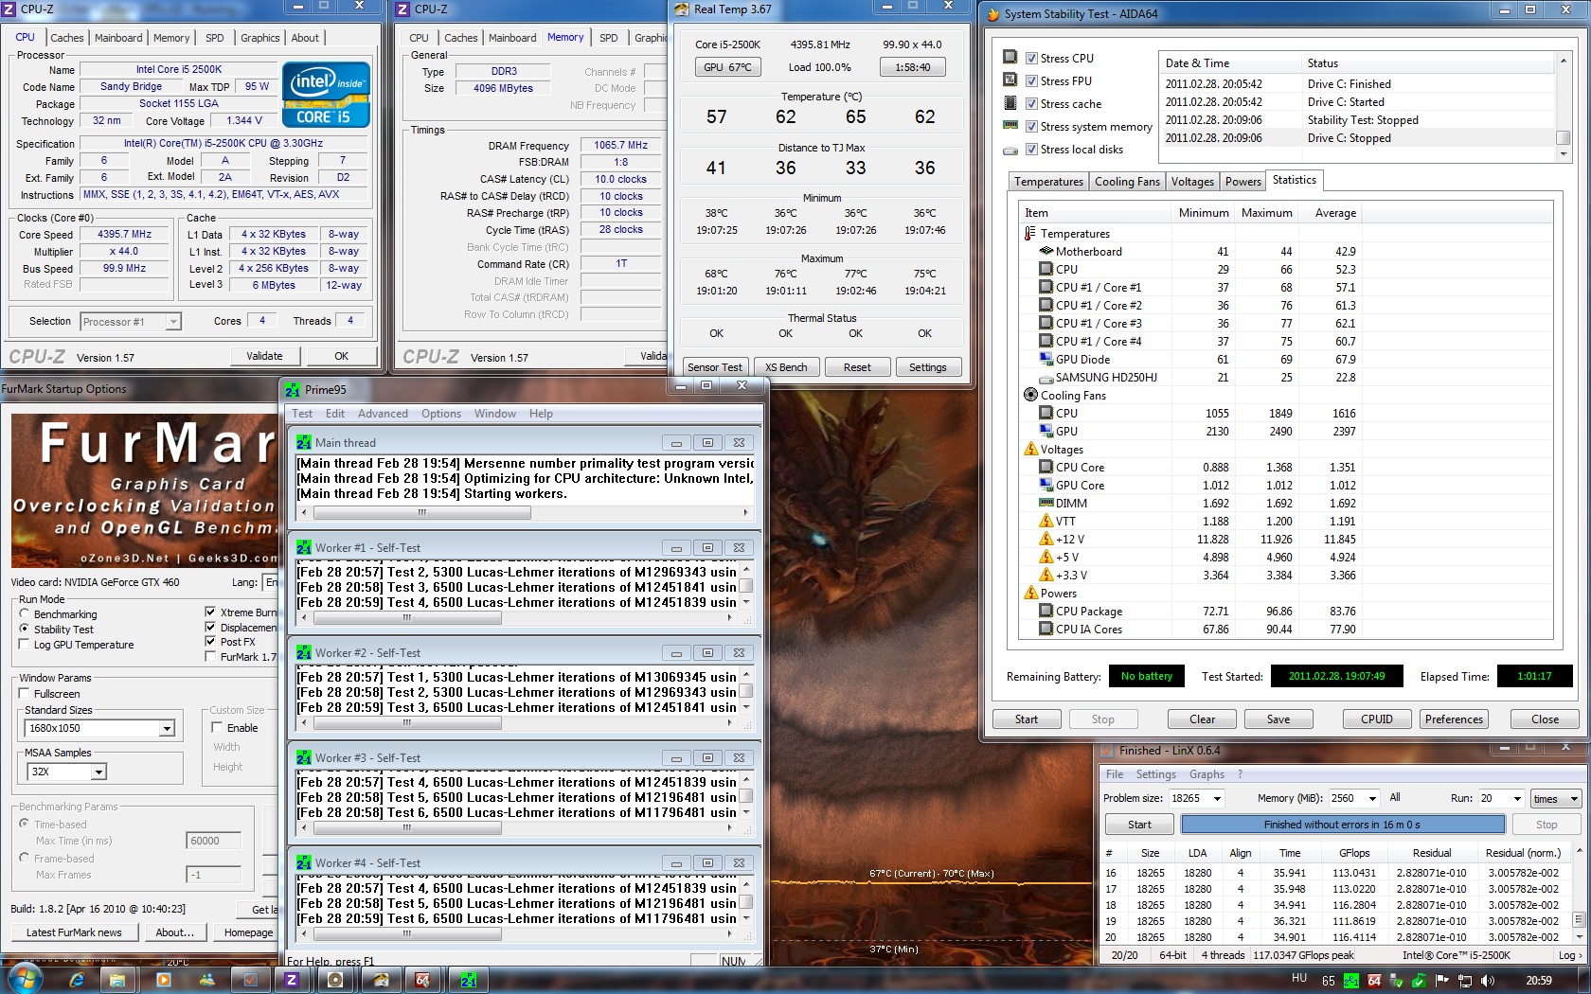The height and width of the screenshot is (994, 1591).
Task: Click the Validate button in CPU-Z
Action: pyautogui.click(x=265, y=356)
